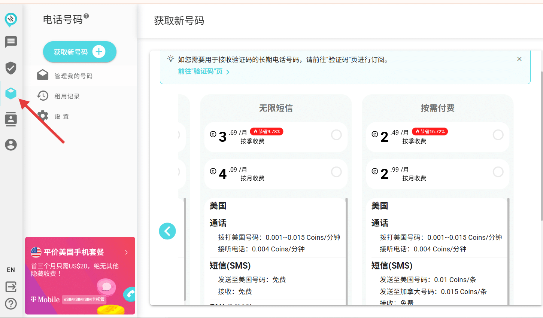Click the eSIM/SIM/SIM卡托管 tag
Image resolution: width=543 pixels, height=318 pixels.
(84, 299)
